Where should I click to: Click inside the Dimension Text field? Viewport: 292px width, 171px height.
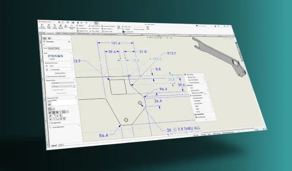click(x=64, y=102)
